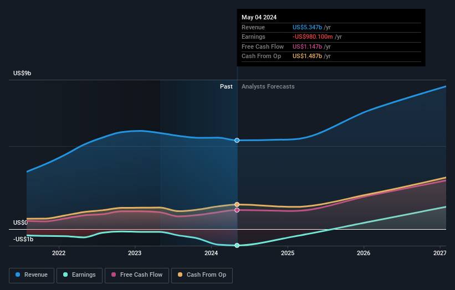Screen dimensions: 455x290
Task: Click the -US$980.100m earnings value
Action: click(313, 37)
